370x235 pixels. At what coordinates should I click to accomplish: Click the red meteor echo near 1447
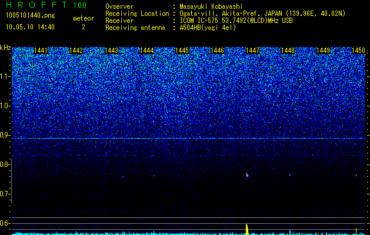247,175
